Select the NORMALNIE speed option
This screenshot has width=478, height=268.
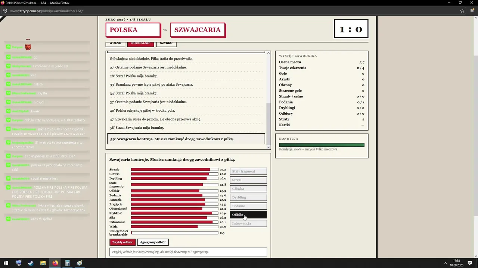pyautogui.click(x=140, y=44)
